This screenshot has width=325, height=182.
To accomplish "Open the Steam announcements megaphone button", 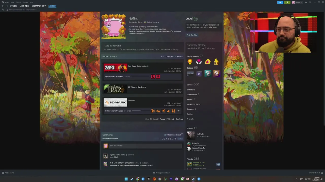I will point(280,2).
